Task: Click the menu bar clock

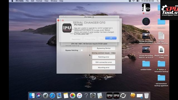Action: (148, 1)
